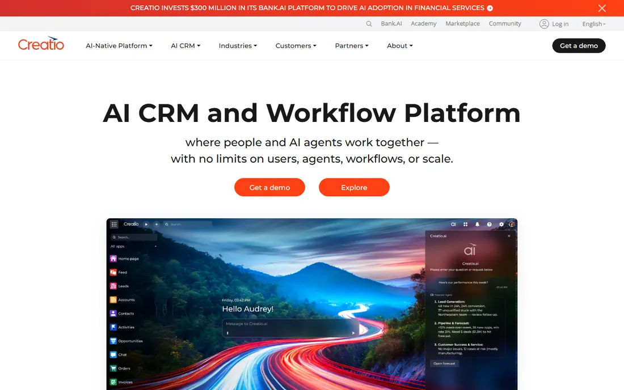Click the announcement banner headline text
Image resolution: width=624 pixels, height=390 pixels.
[307, 8]
